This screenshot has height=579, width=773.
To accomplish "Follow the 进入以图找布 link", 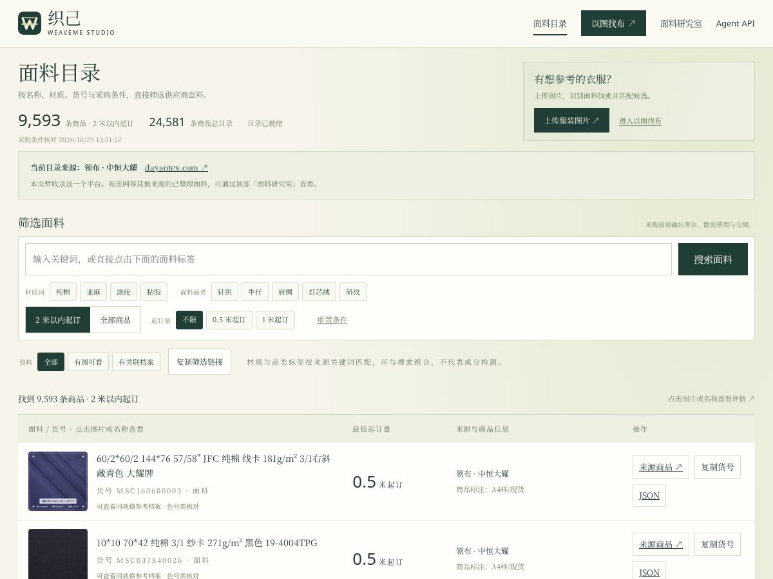I will [x=640, y=121].
